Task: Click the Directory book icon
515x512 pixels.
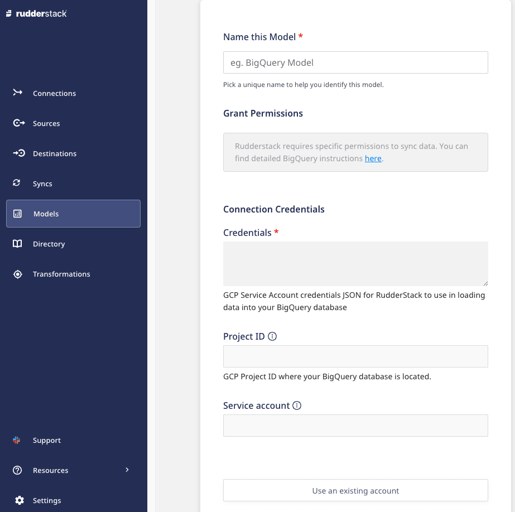Action: (x=17, y=244)
